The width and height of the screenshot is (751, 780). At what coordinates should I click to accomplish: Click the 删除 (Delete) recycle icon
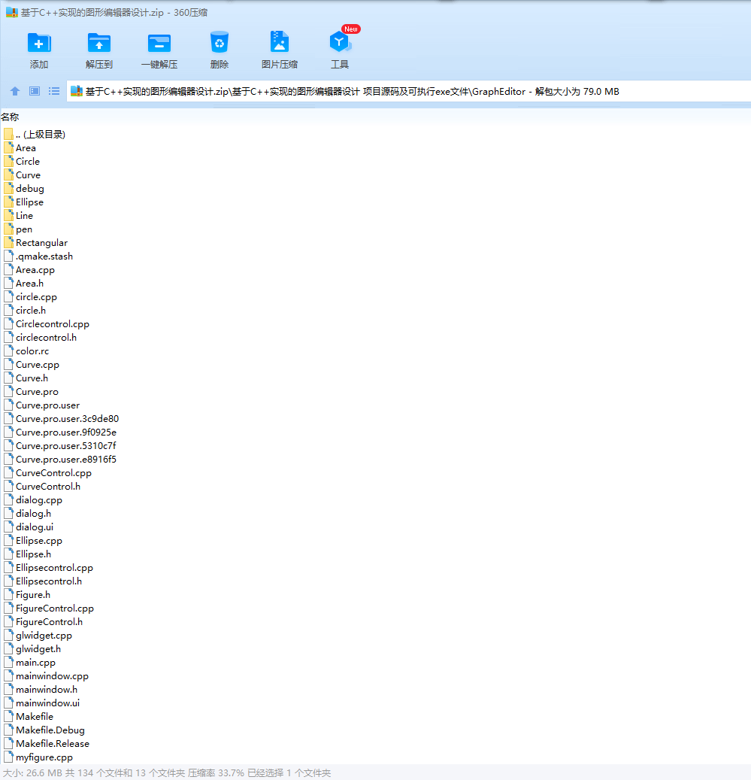point(220,44)
